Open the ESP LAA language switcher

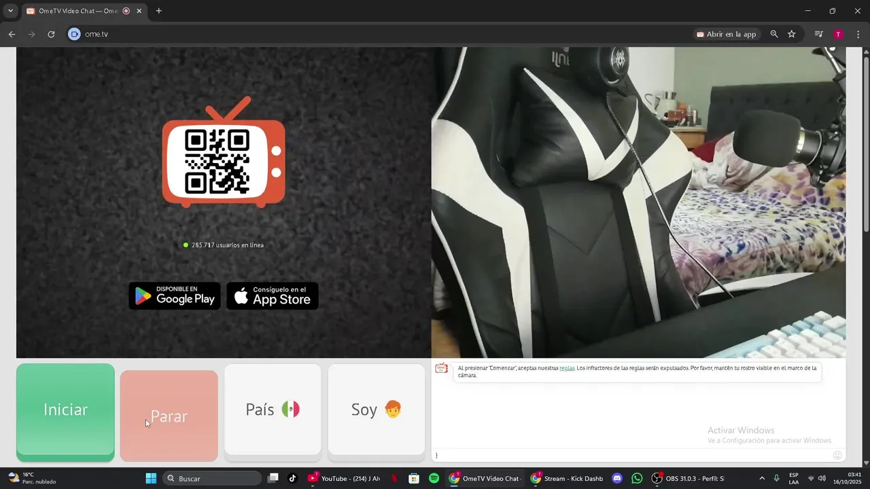pos(794,478)
